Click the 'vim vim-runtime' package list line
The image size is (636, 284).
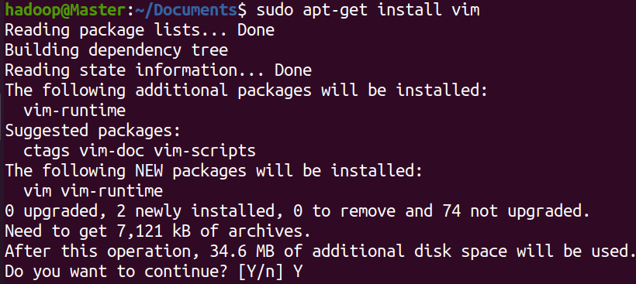pos(93,191)
